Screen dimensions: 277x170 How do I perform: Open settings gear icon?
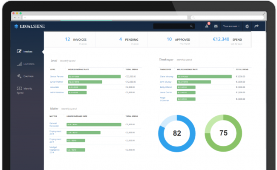pos(247,26)
